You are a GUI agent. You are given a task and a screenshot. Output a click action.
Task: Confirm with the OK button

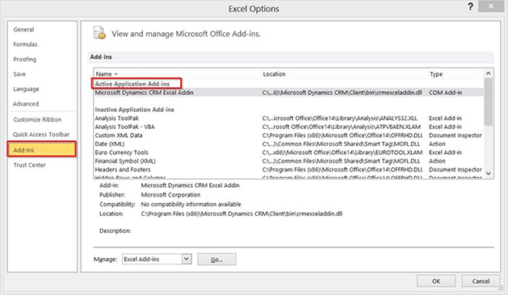click(436, 281)
